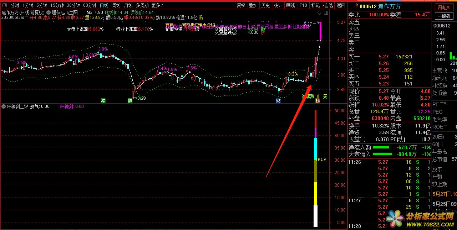
Task: Click the 闪电买 quick buy button
Action: click(x=444, y=8)
